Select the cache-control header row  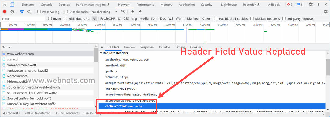[212, 106]
